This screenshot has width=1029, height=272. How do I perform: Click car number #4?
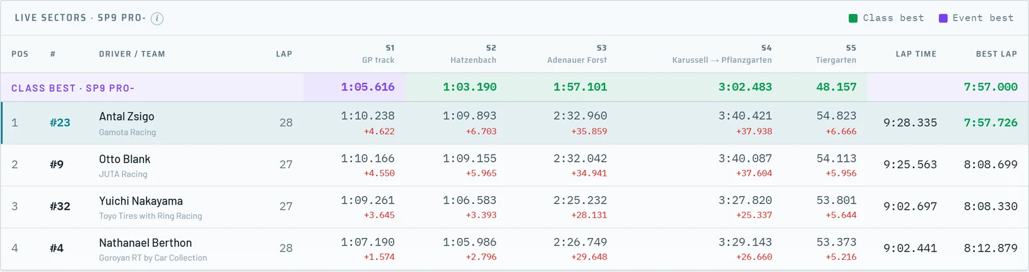click(x=57, y=248)
